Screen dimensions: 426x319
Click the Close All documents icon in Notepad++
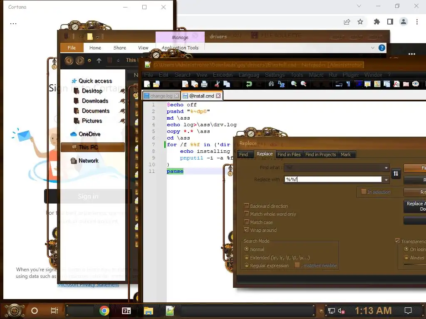point(195,84)
